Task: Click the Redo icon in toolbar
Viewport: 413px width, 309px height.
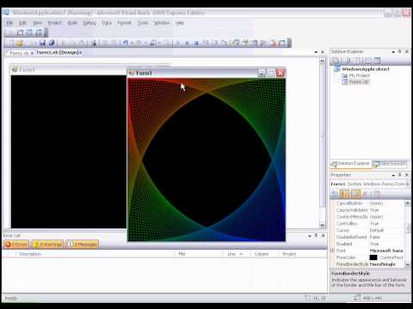Action: [x=139, y=43]
